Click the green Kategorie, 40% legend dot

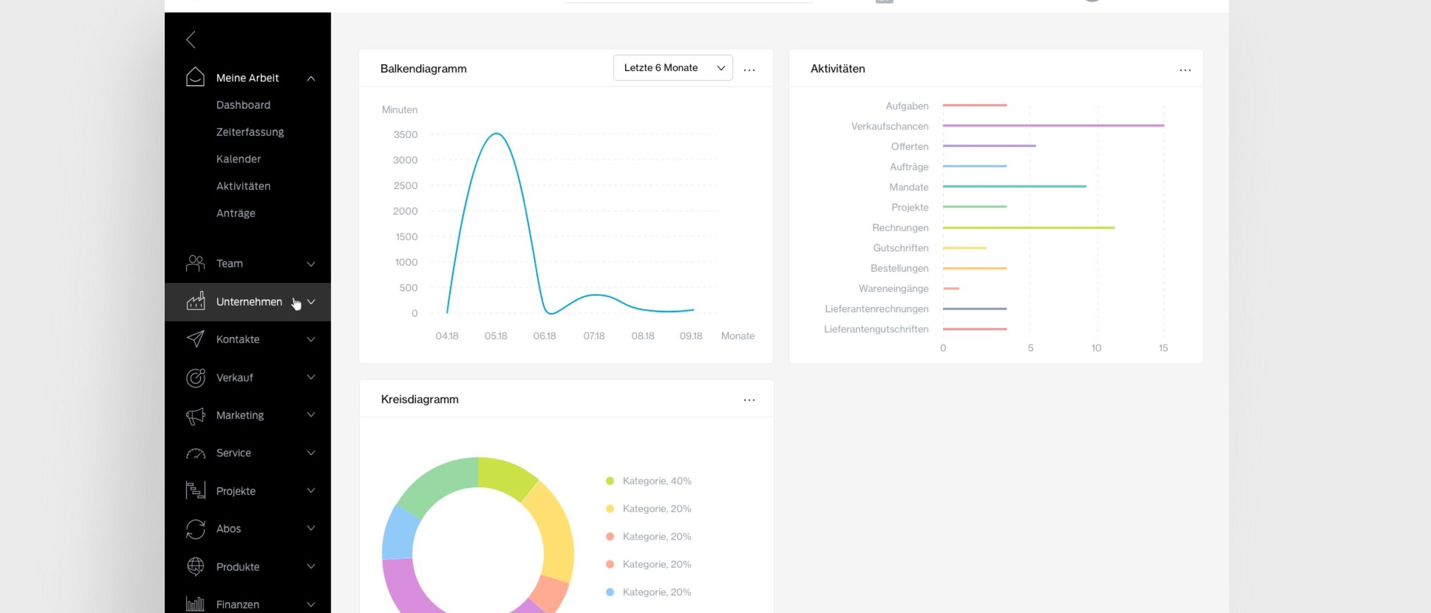point(610,481)
